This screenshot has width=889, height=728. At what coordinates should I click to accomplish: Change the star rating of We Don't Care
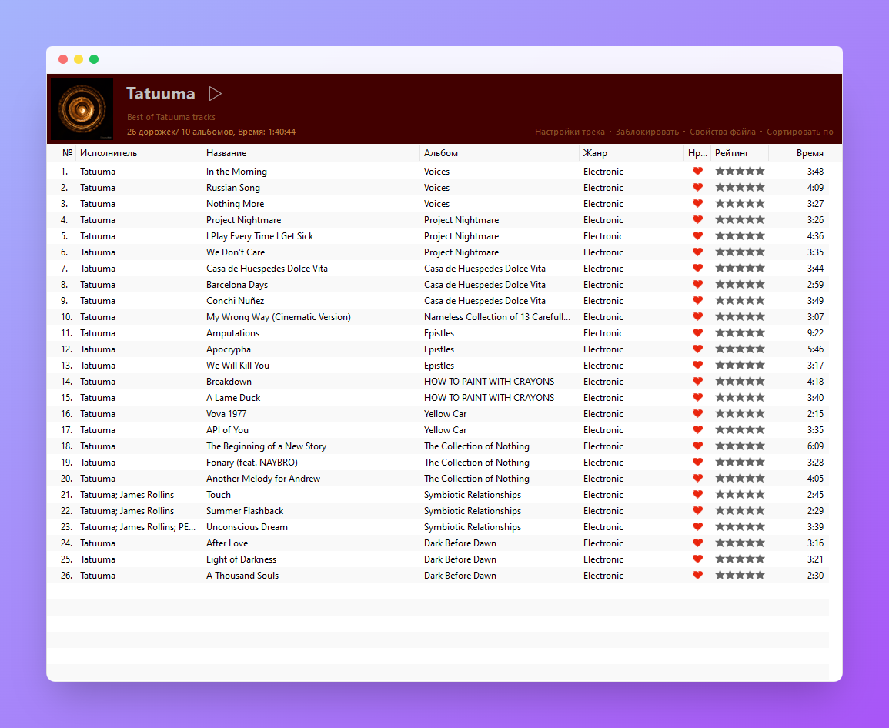click(740, 252)
